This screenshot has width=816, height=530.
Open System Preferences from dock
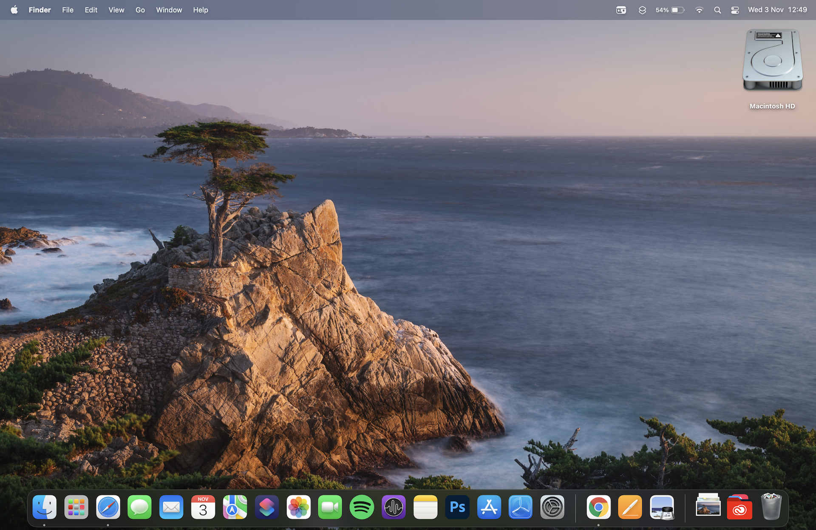pyautogui.click(x=552, y=507)
